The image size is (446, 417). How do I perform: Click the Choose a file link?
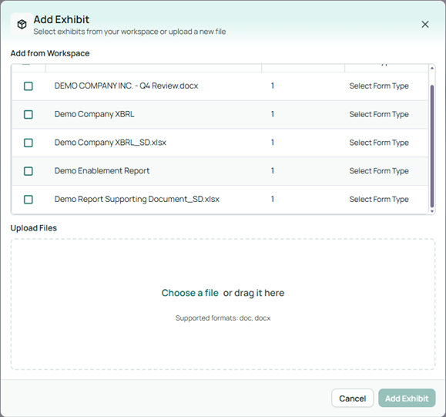coord(190,293)
